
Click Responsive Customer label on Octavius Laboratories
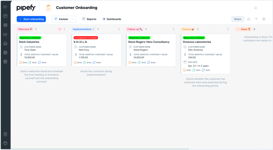[194, 38]
